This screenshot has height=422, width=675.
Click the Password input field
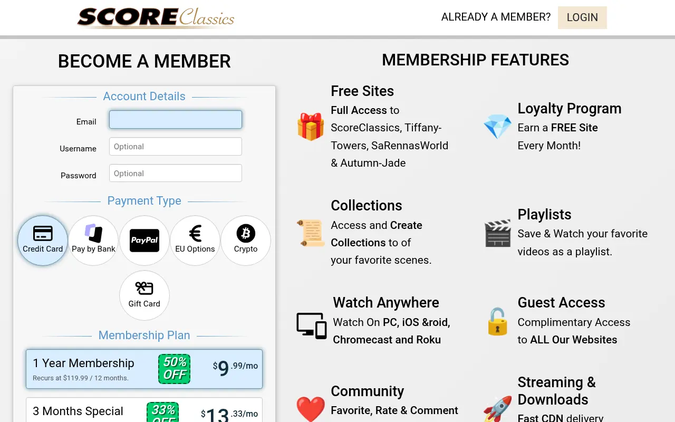point(176,173)
